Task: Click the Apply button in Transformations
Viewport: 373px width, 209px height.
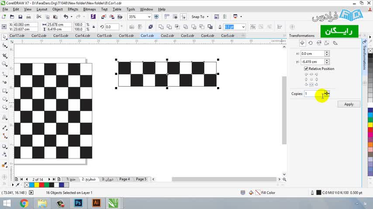Action: pyautogui.click(x=349, y=104)
